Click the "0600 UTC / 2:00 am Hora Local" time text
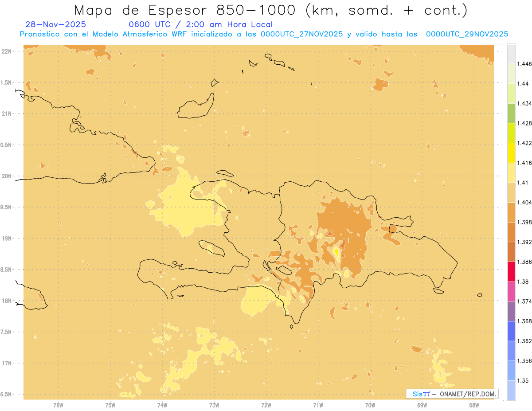The height and width of the screenshot is (411, 532). 200,25
